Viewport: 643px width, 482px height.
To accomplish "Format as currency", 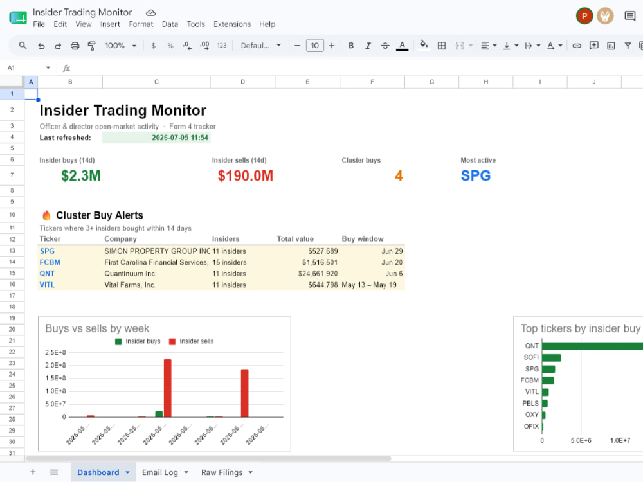I will pyautogui.click(x=154, y=46).
